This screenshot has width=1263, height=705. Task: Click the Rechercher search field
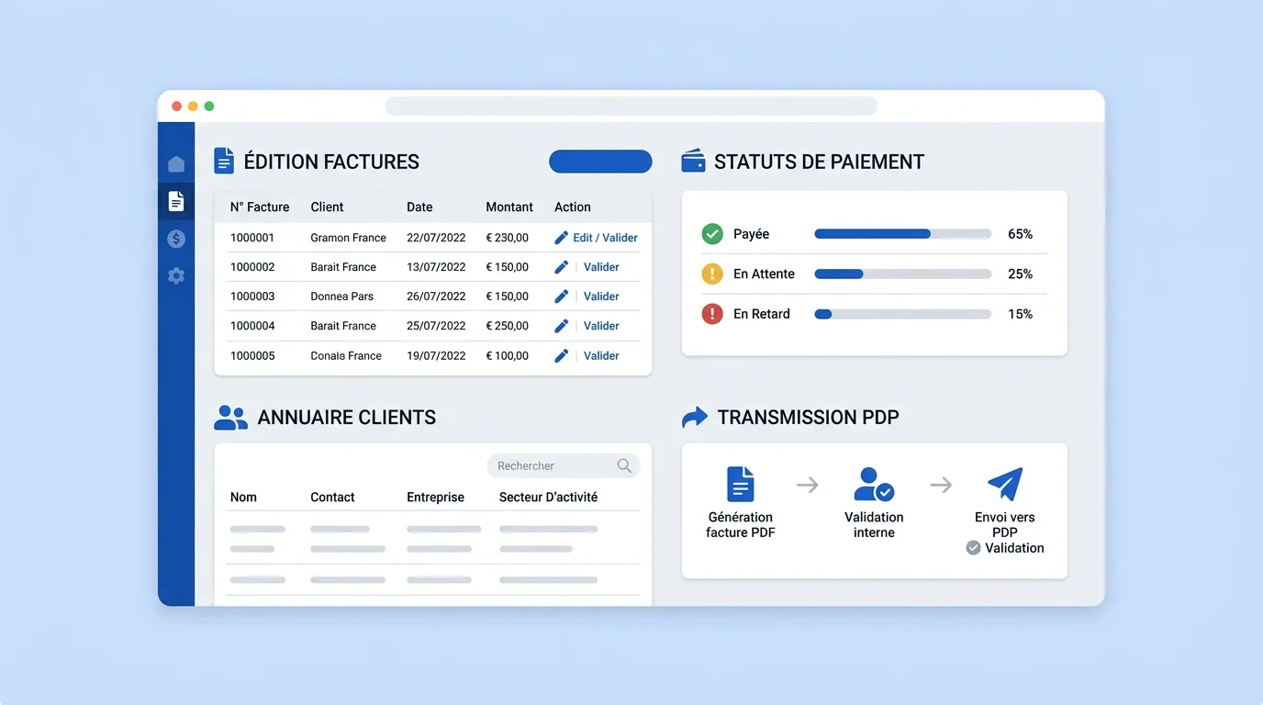click(553, 466)
